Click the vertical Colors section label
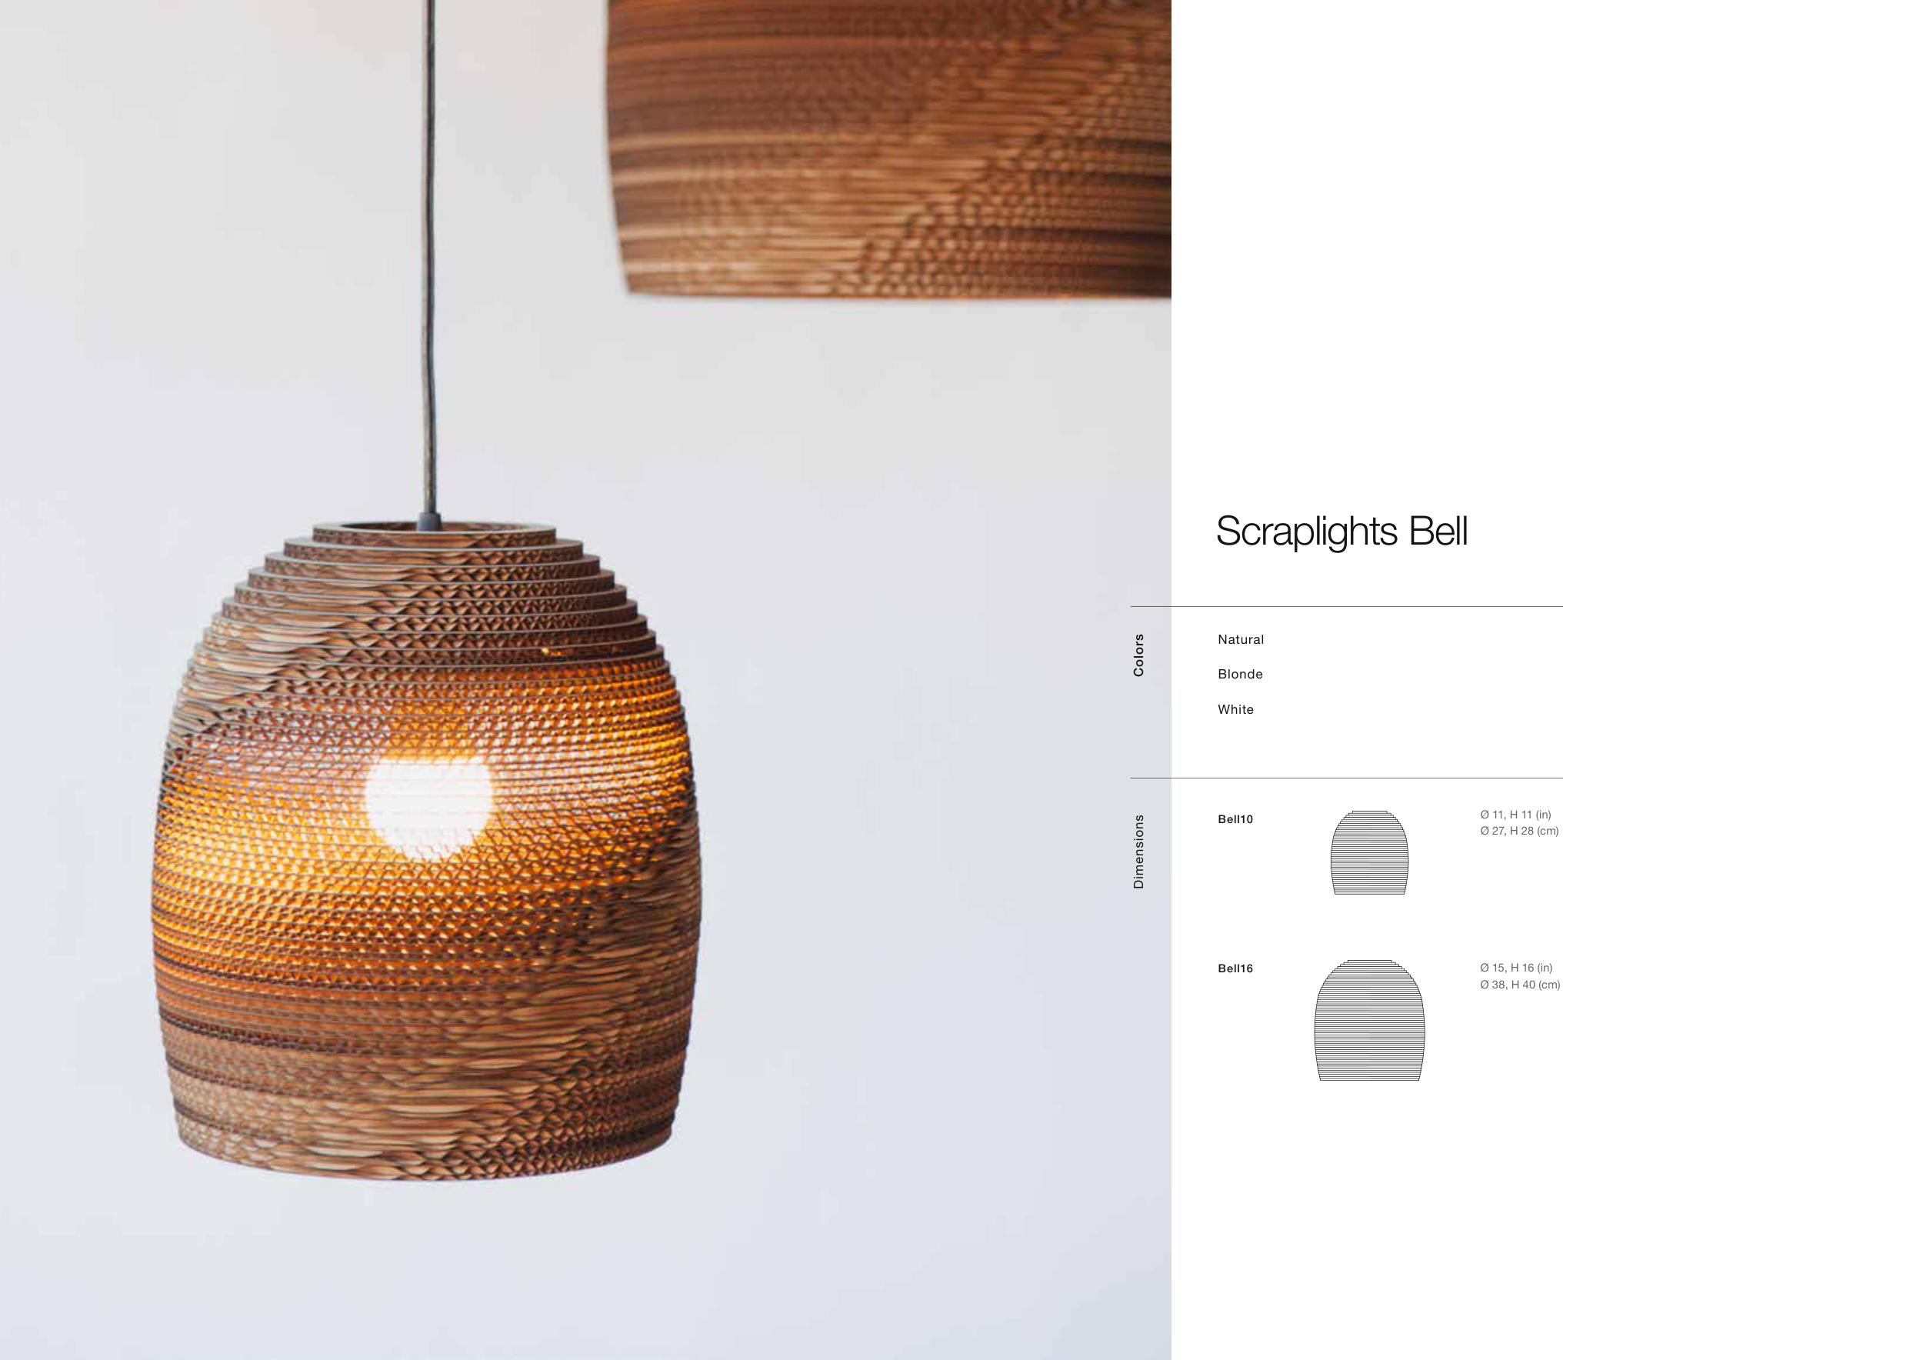The height and width of the screenshot is (1360, 1923). click(x=1138, y=655)
